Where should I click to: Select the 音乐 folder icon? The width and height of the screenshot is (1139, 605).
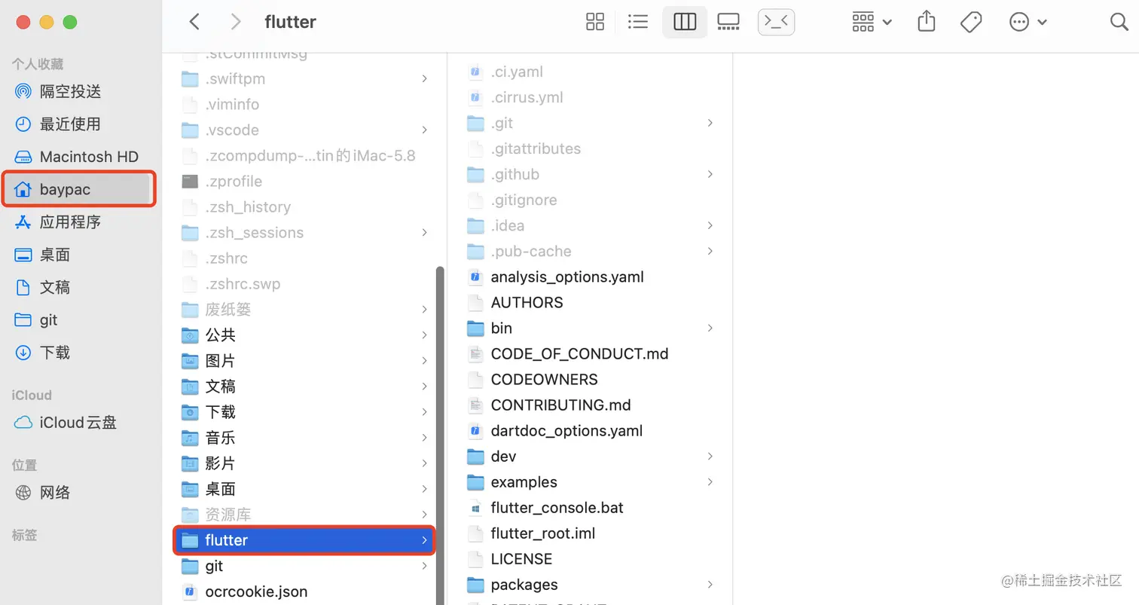click(x=190, y=438)
